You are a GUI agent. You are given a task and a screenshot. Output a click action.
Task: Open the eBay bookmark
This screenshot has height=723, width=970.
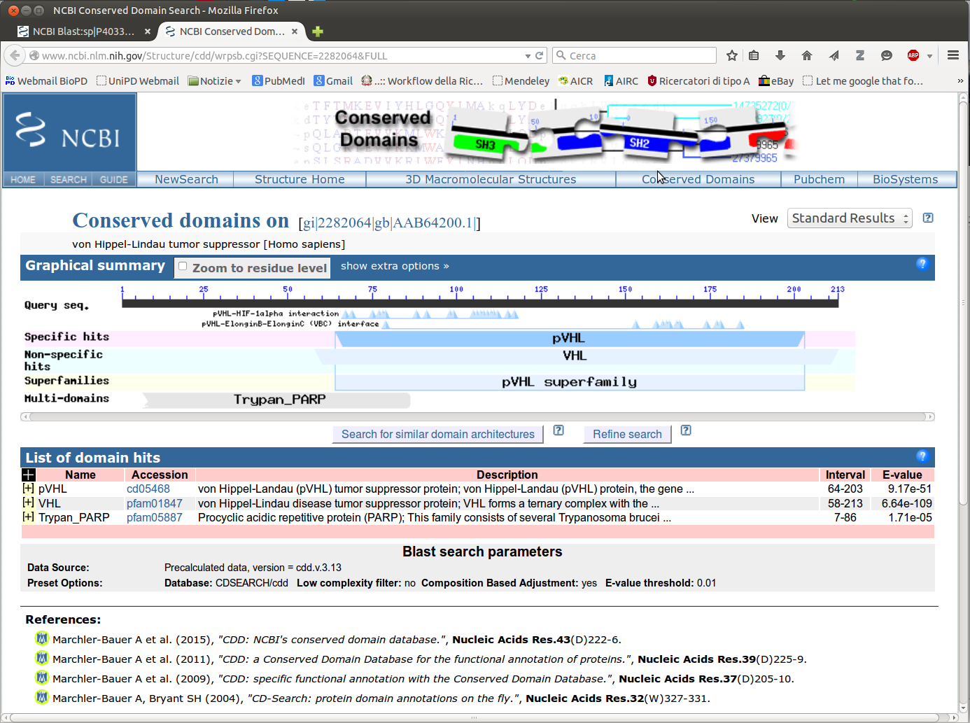[776, 81]
